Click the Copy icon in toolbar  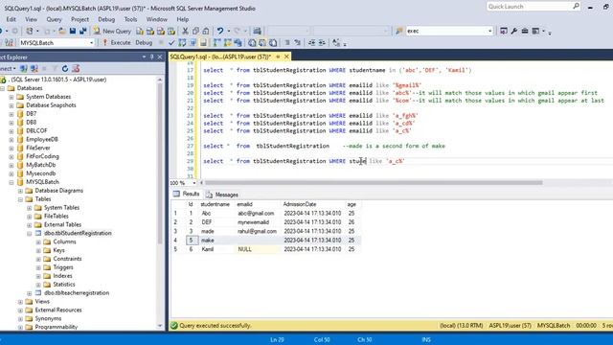[195, 31]
